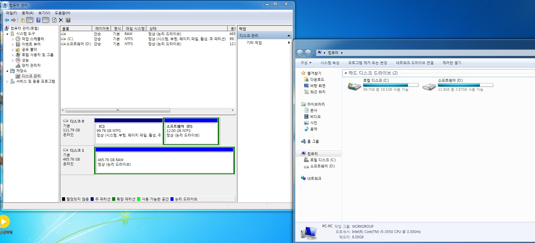Screen dimensions: 535x243
Task: Select 이벤트 뷰어 in the tree
Action: click(31, 44)
